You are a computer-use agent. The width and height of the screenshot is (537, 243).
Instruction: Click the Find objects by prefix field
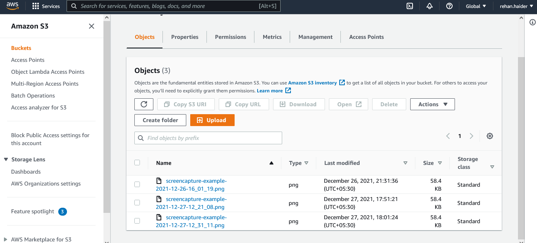(208, 138)
